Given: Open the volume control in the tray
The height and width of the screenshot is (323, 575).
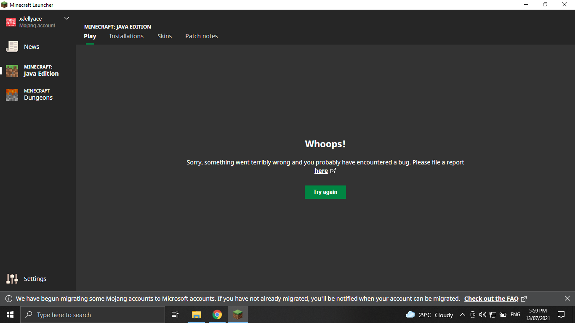Looking at the screenshot, I should (x=483, y=315).
